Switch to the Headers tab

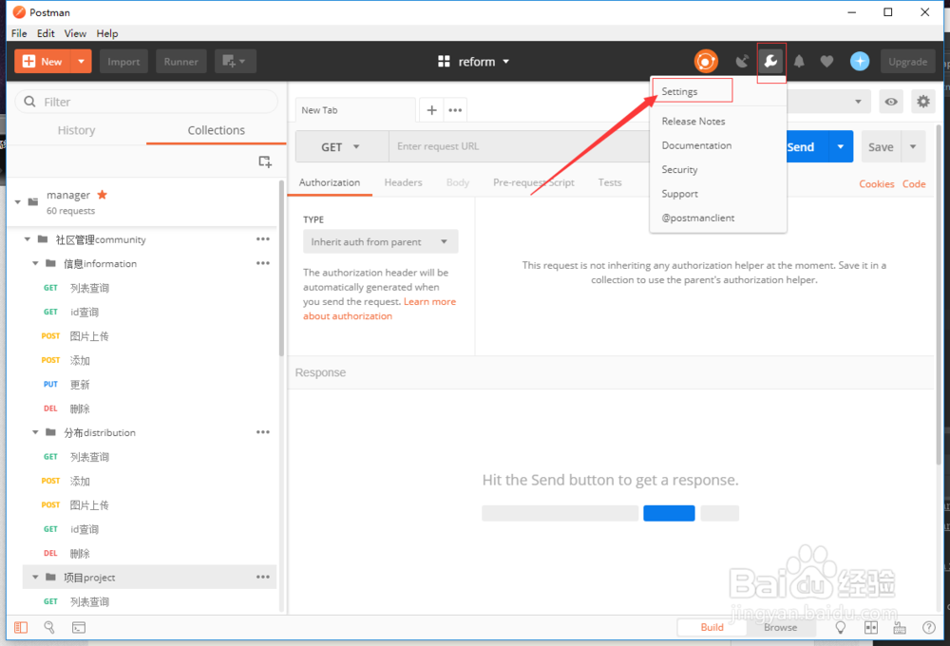pos(403,182)
